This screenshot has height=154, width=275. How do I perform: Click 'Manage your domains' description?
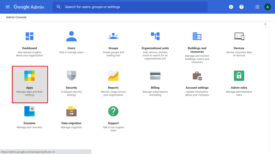tap(30, 128)
